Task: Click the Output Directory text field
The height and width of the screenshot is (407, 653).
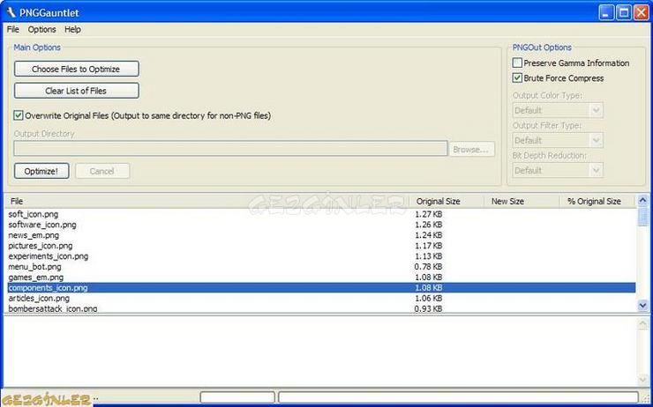Action: tap(230, 149)
